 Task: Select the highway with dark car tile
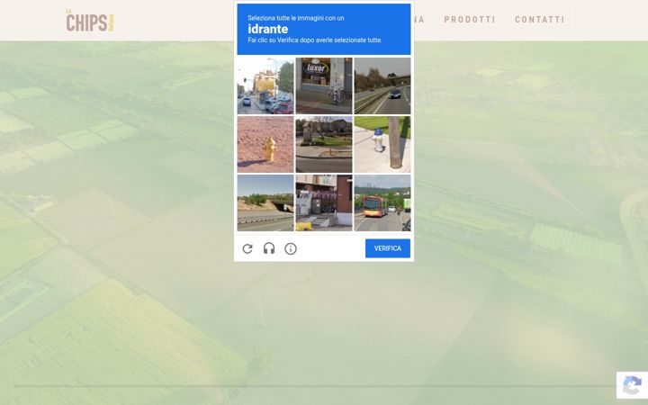(x=382, y=85)
